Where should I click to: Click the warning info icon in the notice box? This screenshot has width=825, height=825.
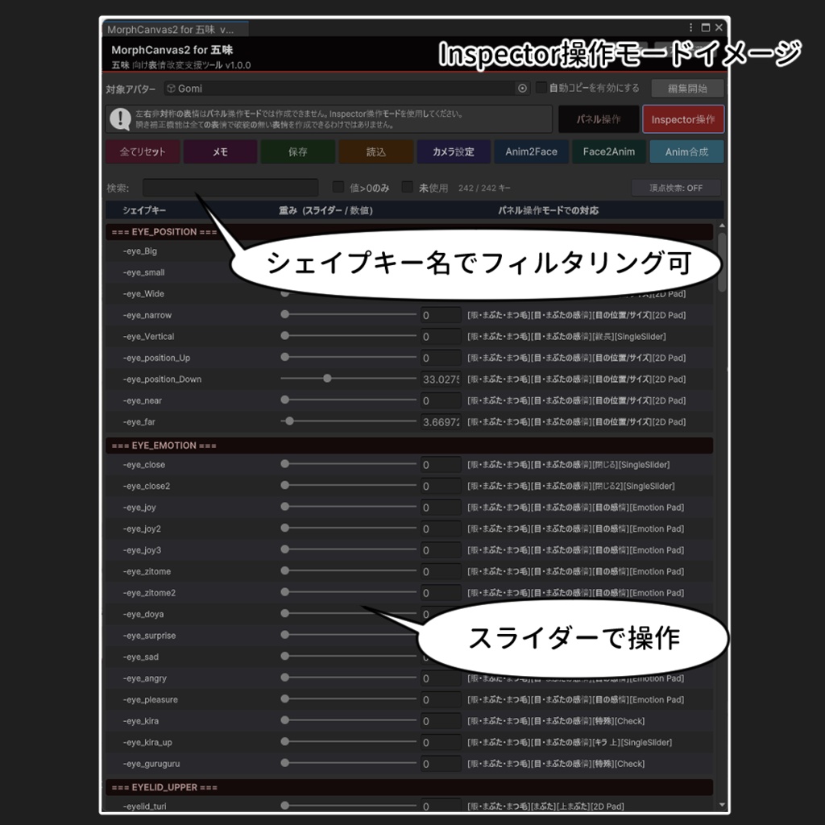121,119
